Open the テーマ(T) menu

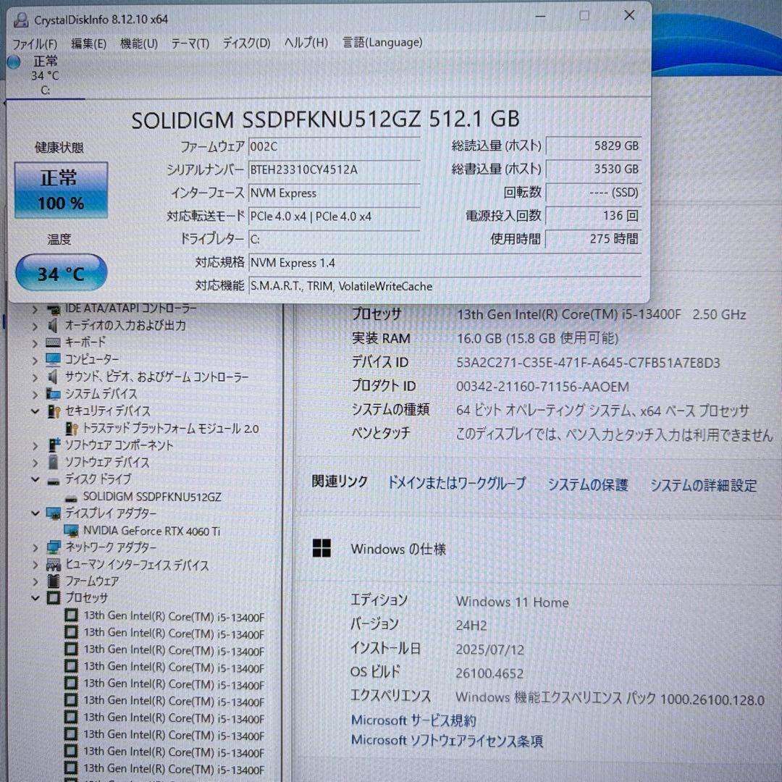tap(190, 44)
